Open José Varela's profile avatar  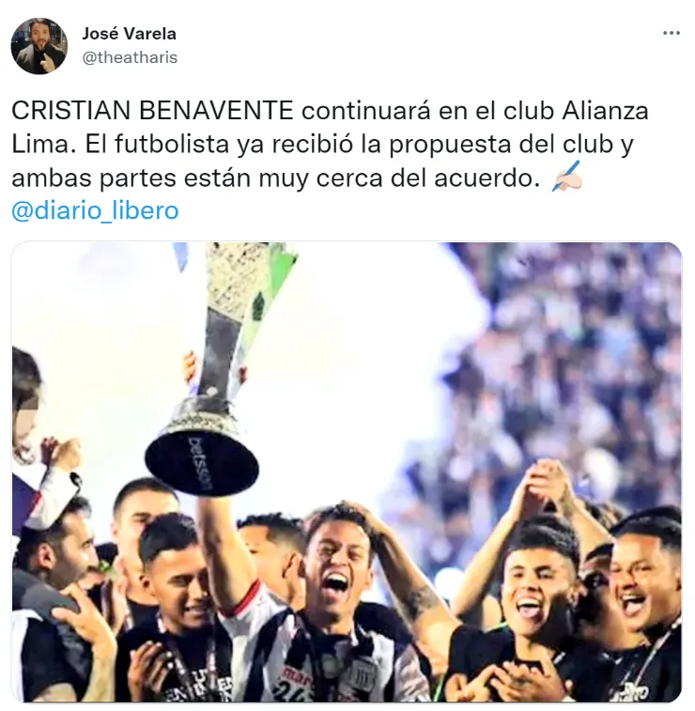coord(39,46)
